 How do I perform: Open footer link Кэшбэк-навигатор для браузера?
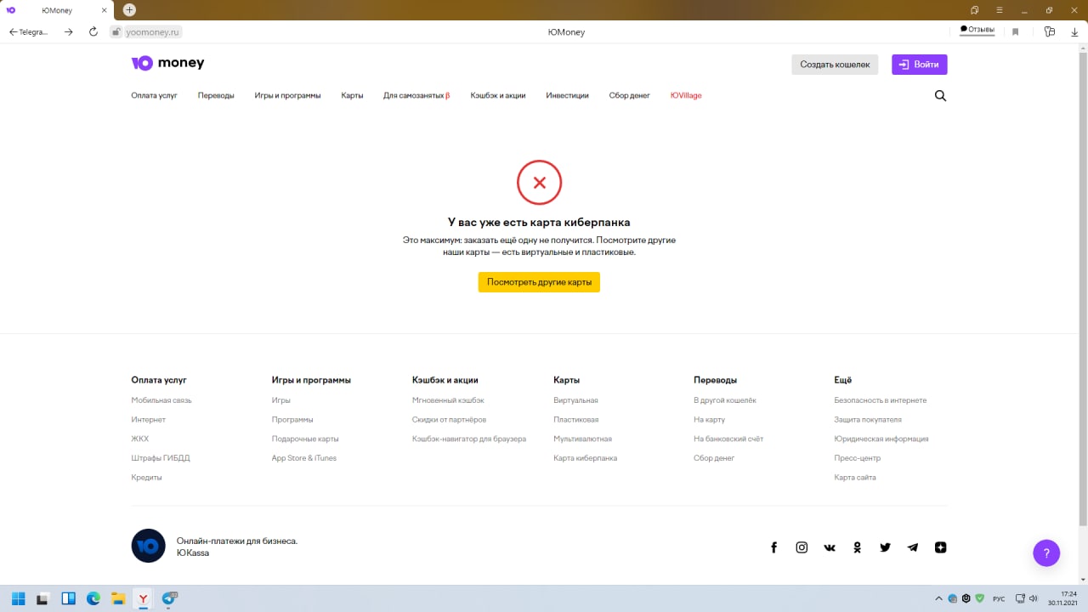click(x=469, y=439)
